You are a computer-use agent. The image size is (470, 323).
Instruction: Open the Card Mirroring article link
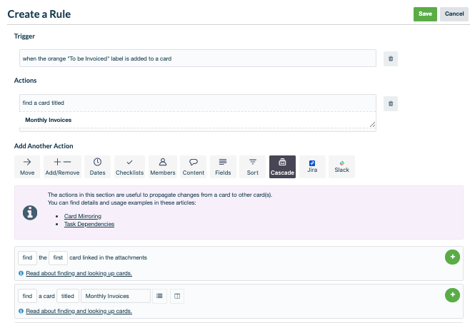coord(82,215)
